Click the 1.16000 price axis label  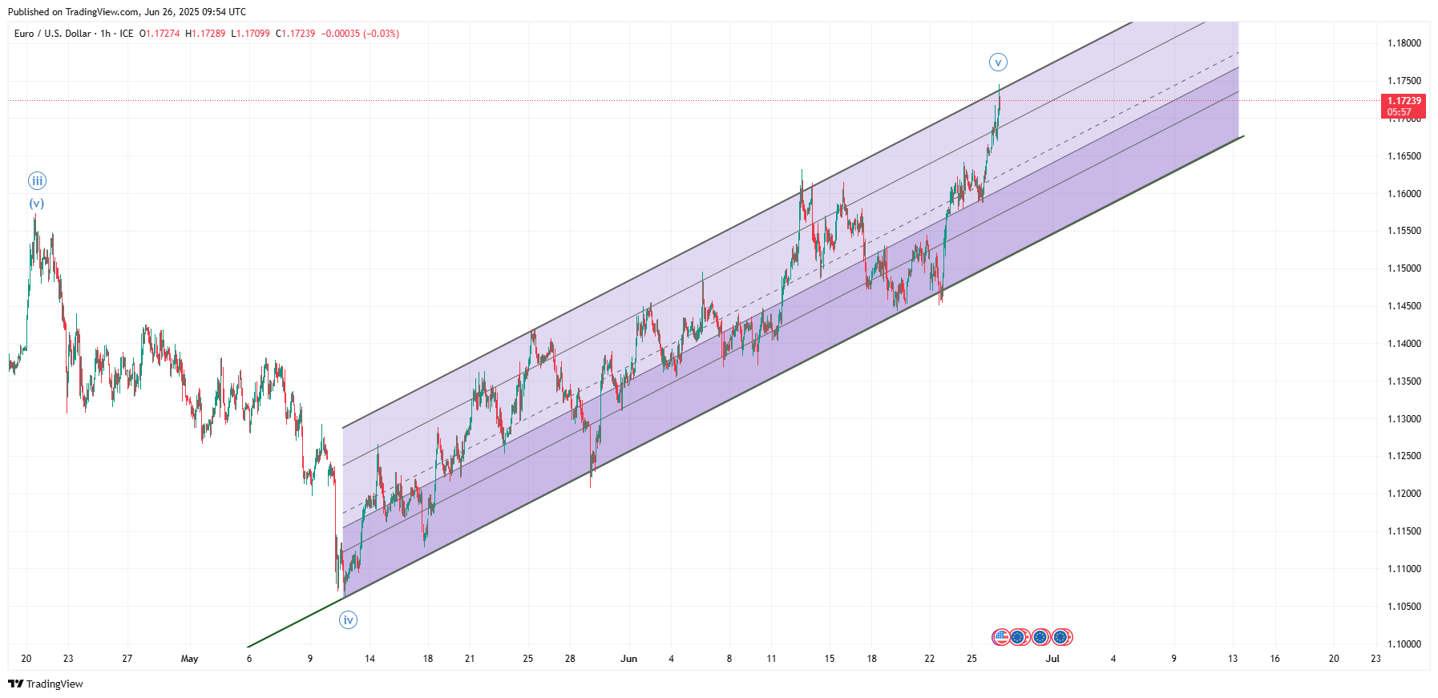1404,194
